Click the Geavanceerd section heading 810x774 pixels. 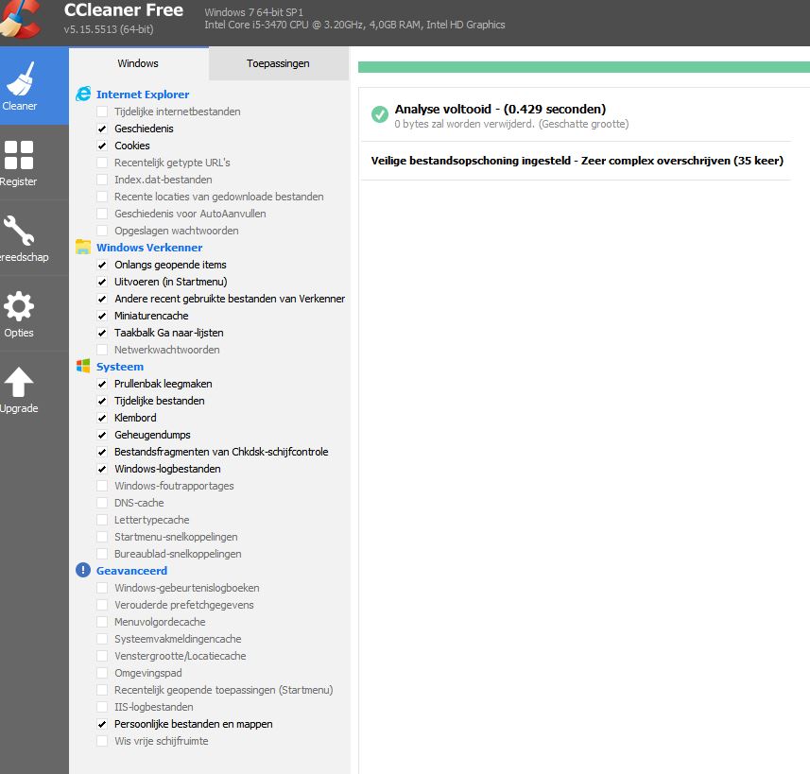[131, 571]
